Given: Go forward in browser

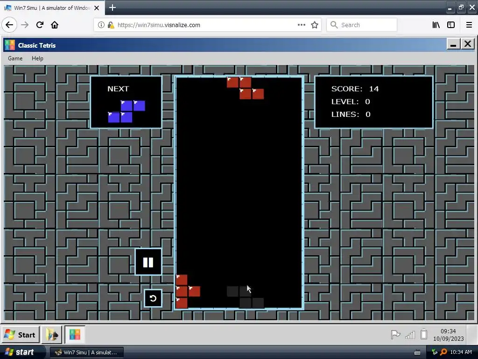Looking at the screenshot, I should coord(25,25).
